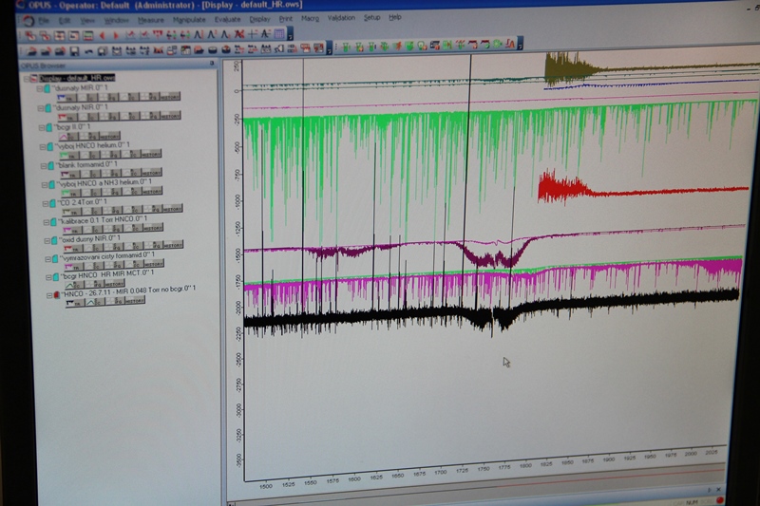This screenshot has width=760, height=506.
Task: Click HISTORY block of 'HNCO - 26.7.11' file
Action: point(134,301)
